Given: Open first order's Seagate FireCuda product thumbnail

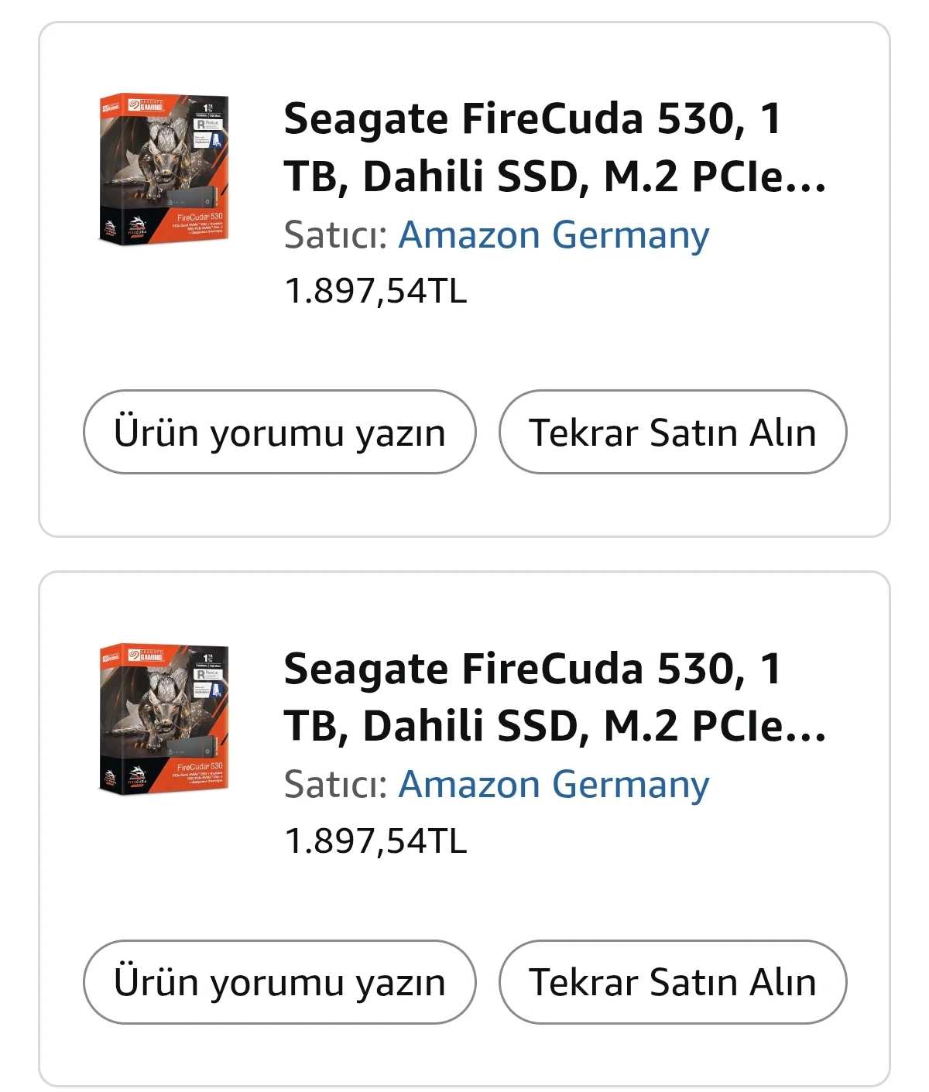Looking at the screenshot, I should pos(163,170).
